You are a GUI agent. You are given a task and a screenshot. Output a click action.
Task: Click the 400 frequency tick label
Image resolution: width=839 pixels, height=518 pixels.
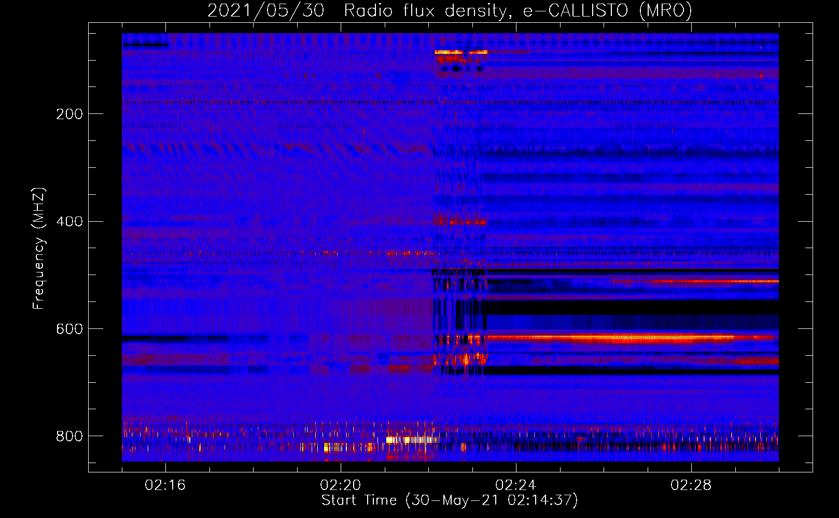(x=69, y=222)
